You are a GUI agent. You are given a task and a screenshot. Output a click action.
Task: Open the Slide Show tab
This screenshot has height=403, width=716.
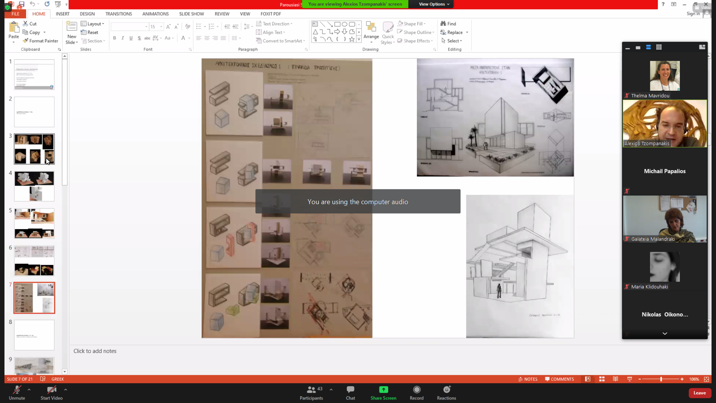[x=191, y=14]
